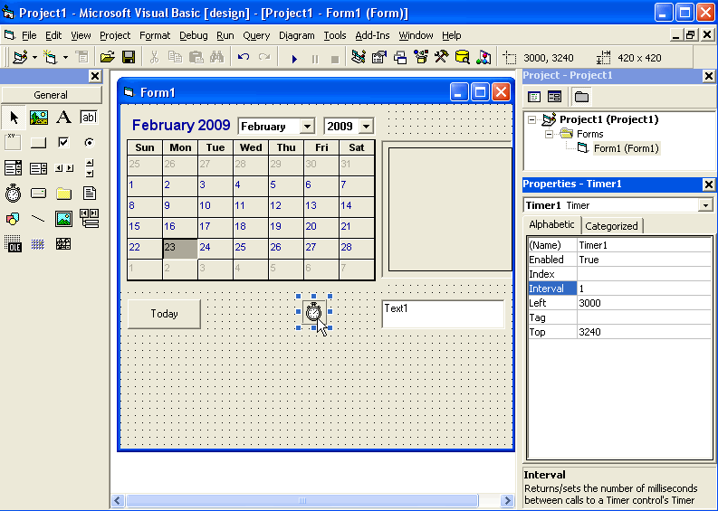Viewport: 718px width, 511px height.
Task: Select the DirListBox folder tool
Action: click(x=63, y=194)
